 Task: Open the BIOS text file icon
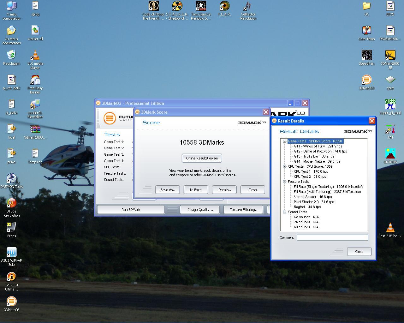click(390, 6)
